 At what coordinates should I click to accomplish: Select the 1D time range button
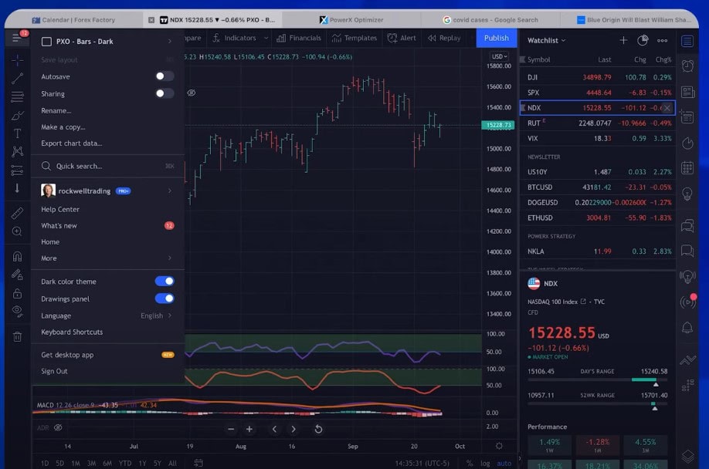click(x=45, y=463)
